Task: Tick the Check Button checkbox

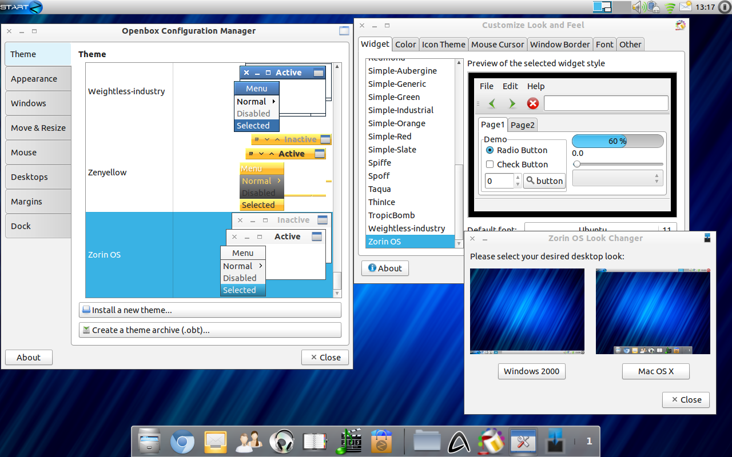Action: [490, 165]
